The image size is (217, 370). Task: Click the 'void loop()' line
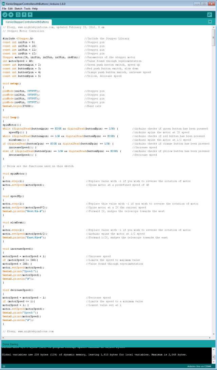pyautogui.click(x=11, y=117)
